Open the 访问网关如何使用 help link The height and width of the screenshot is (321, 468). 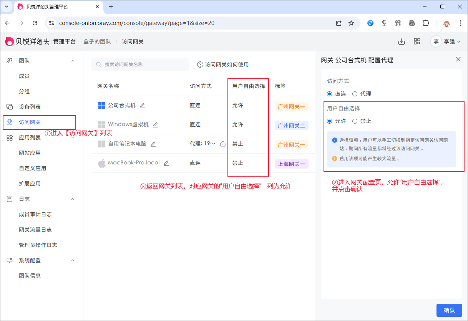point(227,65)
